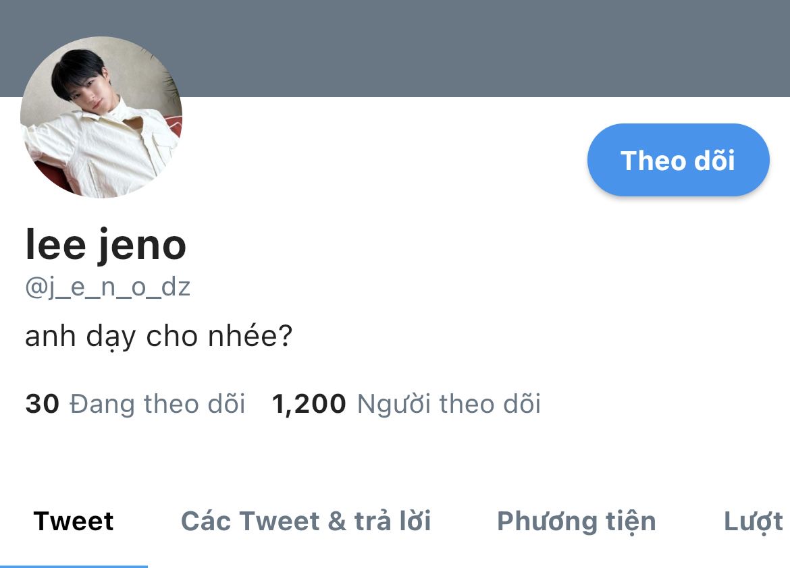This screenshot has width=790, height=568.
Task: Select the bio text anh dạy cho nhée?
Action: click(x=159, y=337)
